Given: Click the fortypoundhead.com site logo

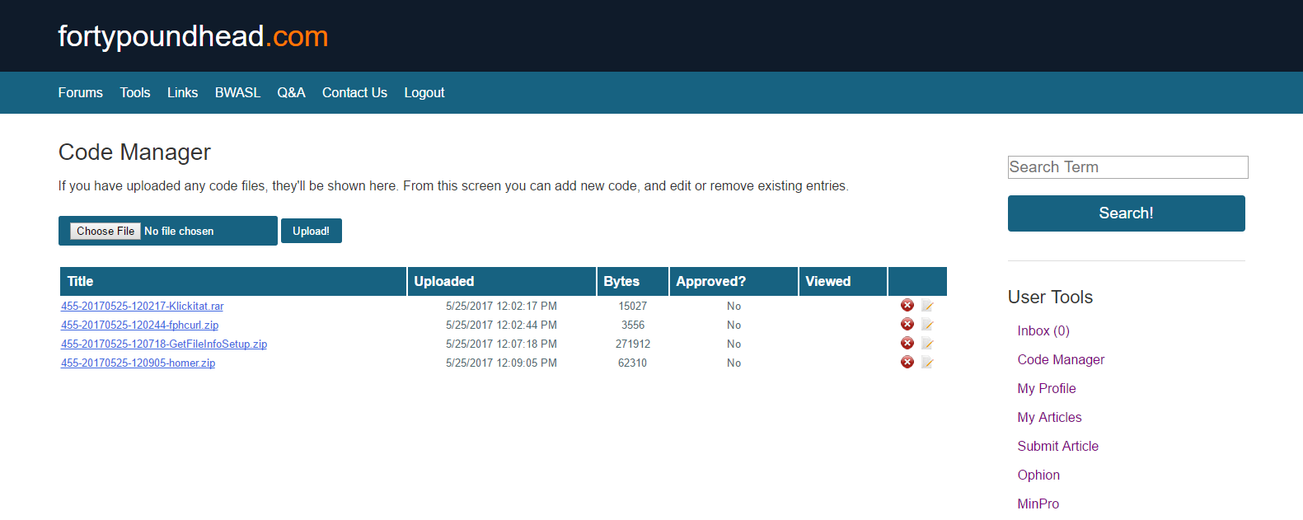Looking at the screenshot, I should [193, 36].
